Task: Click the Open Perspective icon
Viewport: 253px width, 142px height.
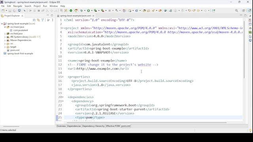Action: click(244, 11)
